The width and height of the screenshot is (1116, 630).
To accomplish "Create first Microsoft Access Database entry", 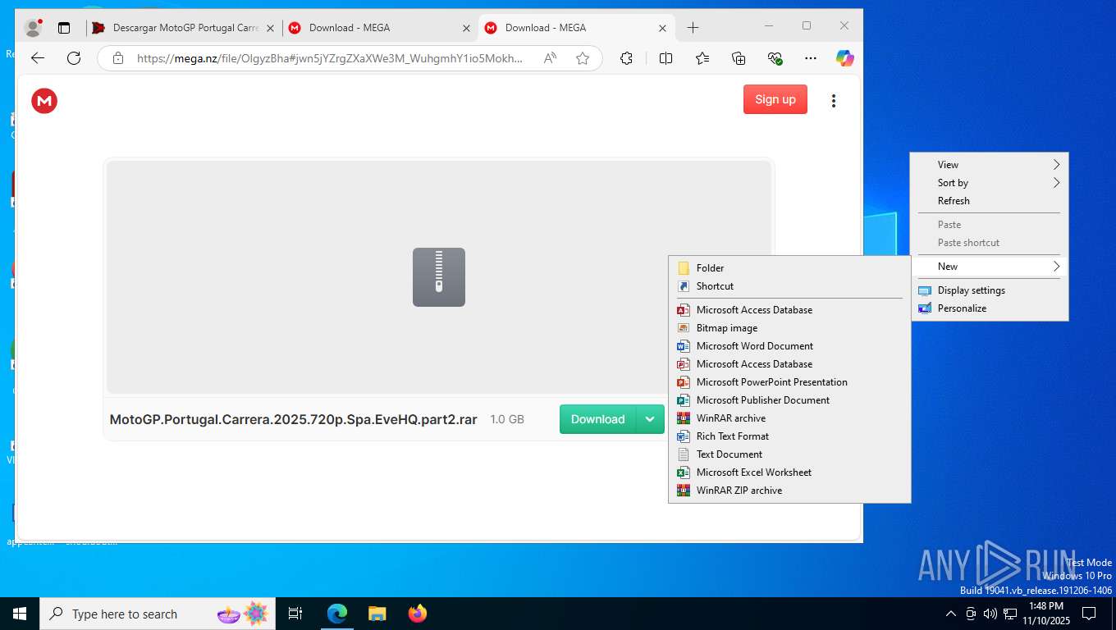I will [x=789, y=310].
